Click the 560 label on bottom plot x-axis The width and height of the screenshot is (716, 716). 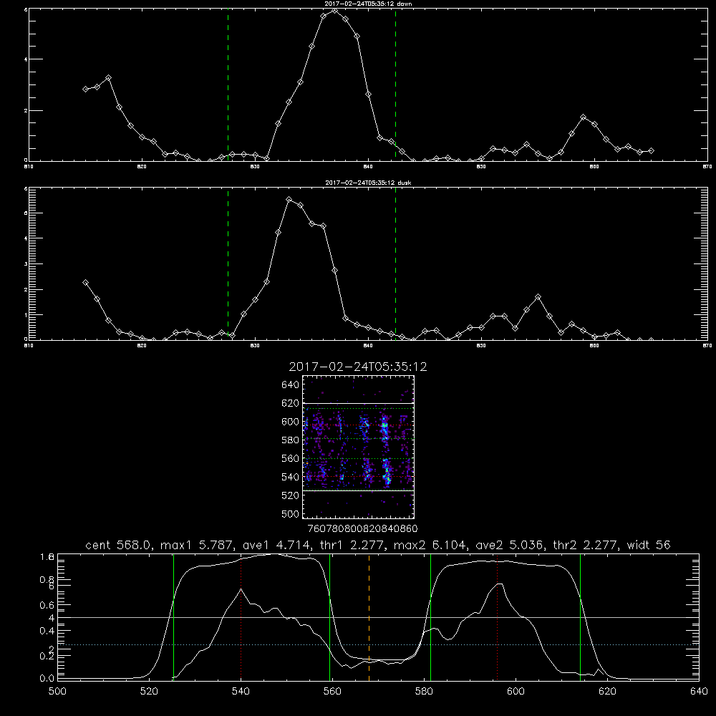(332, 692)
